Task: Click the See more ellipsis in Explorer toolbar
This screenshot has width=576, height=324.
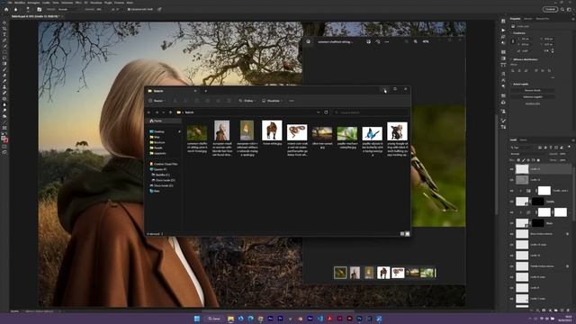Action: tap(292, 101)
